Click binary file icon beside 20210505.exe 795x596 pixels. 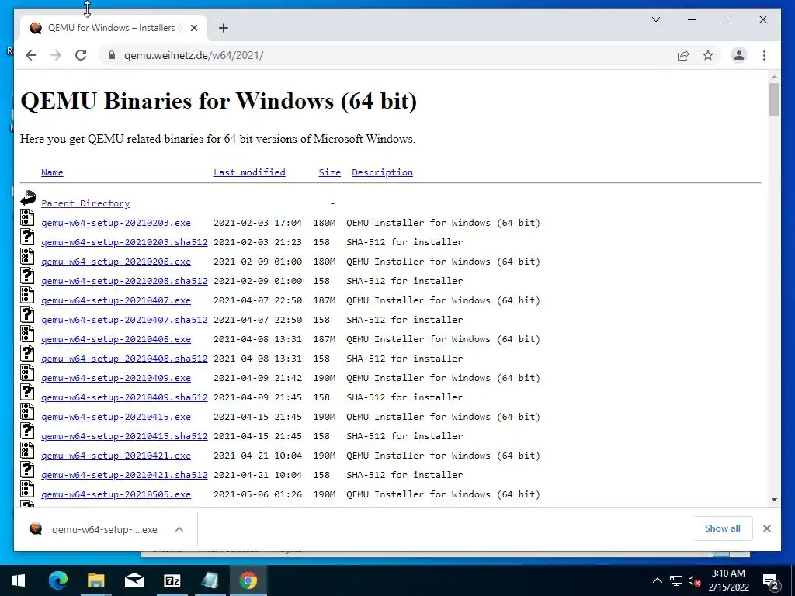[x=27, y=489]
